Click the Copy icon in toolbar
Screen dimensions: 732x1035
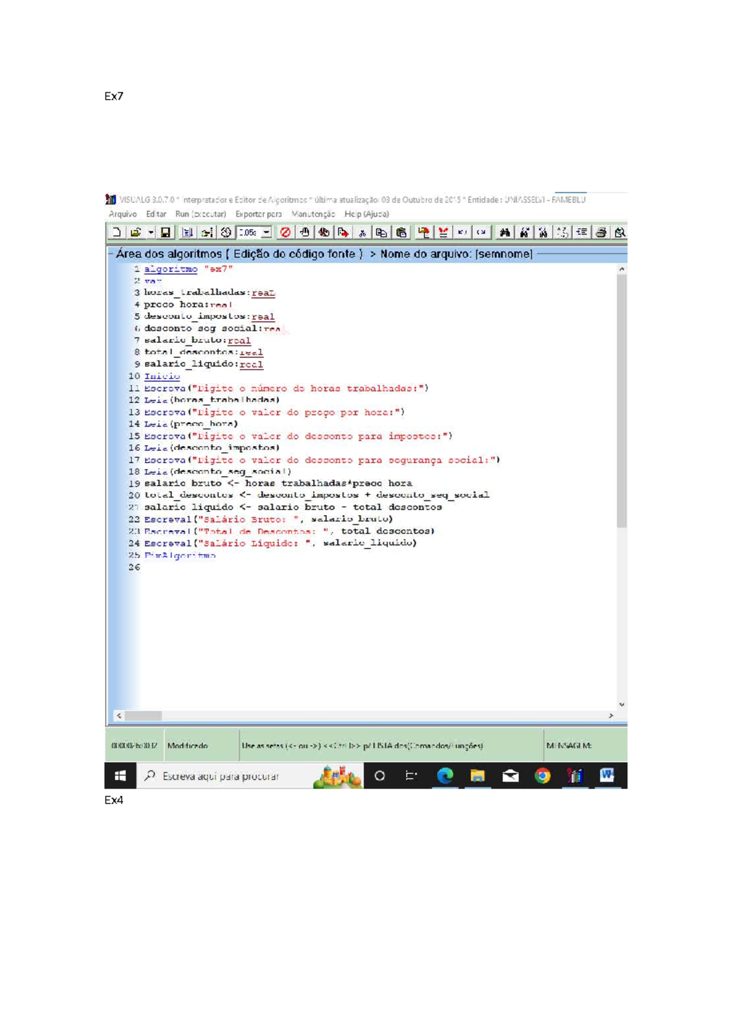coord(382,233)
